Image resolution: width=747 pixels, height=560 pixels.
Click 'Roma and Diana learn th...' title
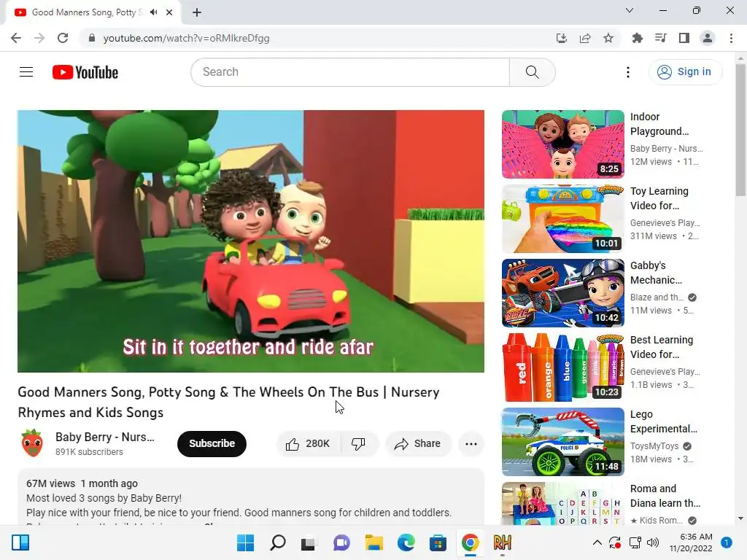click(x=665, y=496)
